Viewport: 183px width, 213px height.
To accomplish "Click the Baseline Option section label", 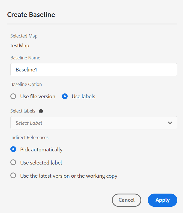I will coord(26,84).
